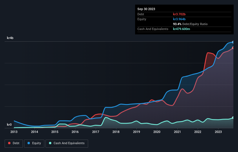Click the 2020 x-axis label
The height and width of the screenshot is (152, 238).
(x=157, y=132)
